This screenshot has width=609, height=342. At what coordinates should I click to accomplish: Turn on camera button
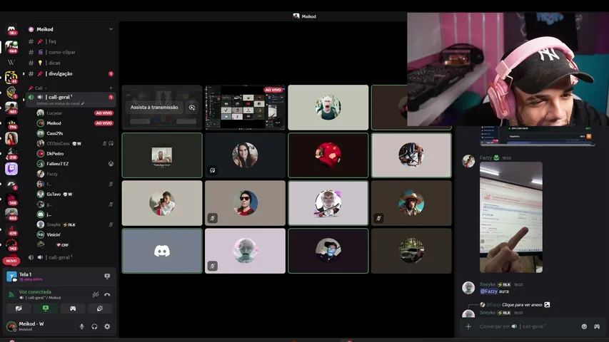(x=19, y=309)
